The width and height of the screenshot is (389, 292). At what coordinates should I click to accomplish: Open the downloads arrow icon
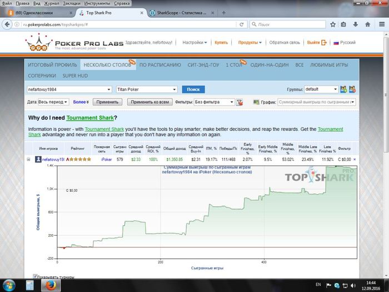356,24
